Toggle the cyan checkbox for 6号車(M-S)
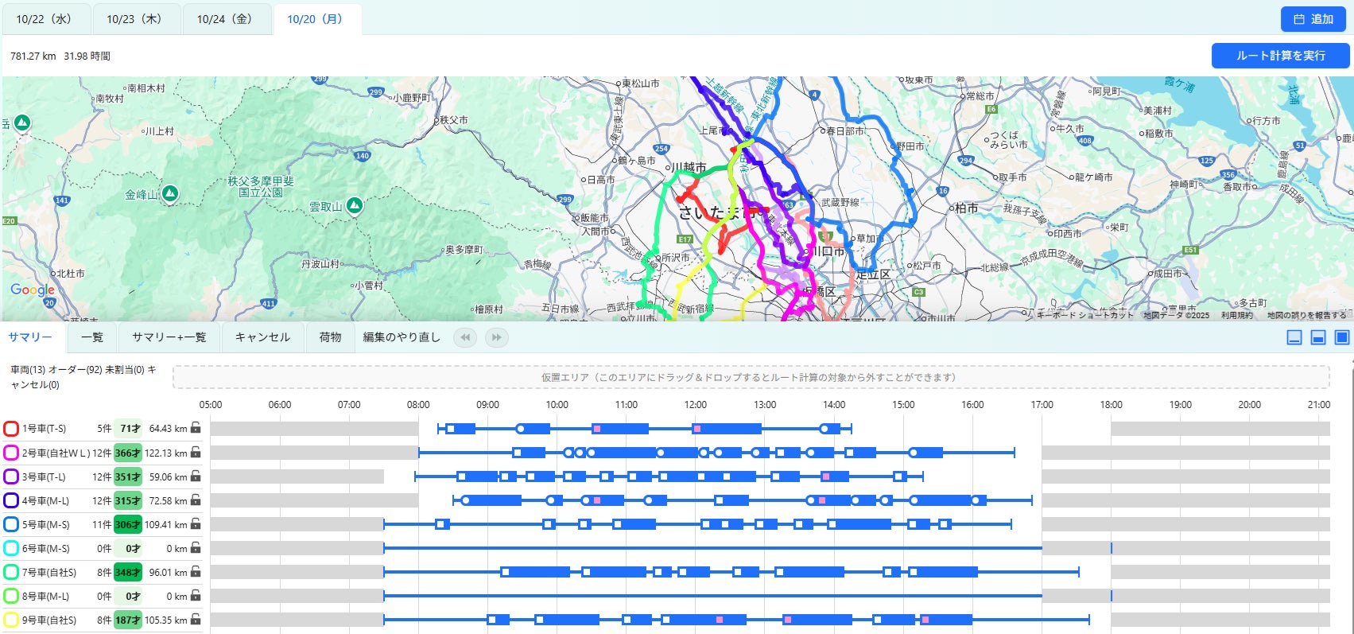The width and height of the screenshot is (1354, 634). click(11, 548)
